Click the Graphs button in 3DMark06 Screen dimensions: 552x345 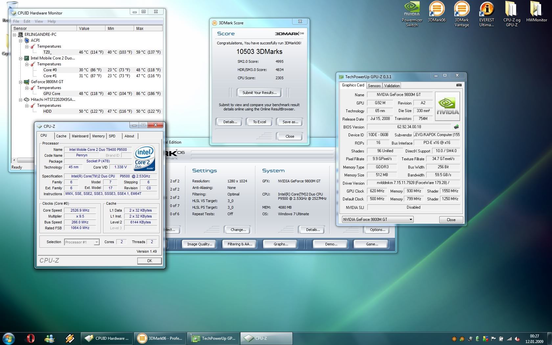(281, 244)
